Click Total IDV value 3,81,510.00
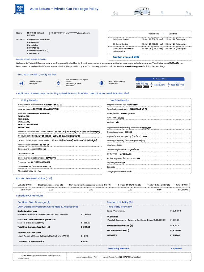This screenshot has width=204, height=272. click(183, 190)
